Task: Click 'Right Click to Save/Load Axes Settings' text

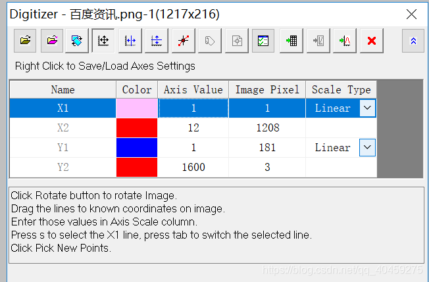Action: point(105,66)
